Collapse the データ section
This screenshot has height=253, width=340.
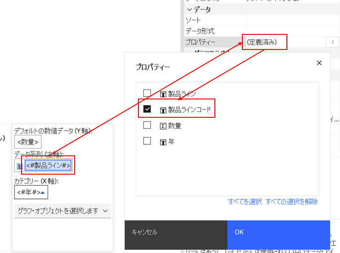tap(189, 10)
